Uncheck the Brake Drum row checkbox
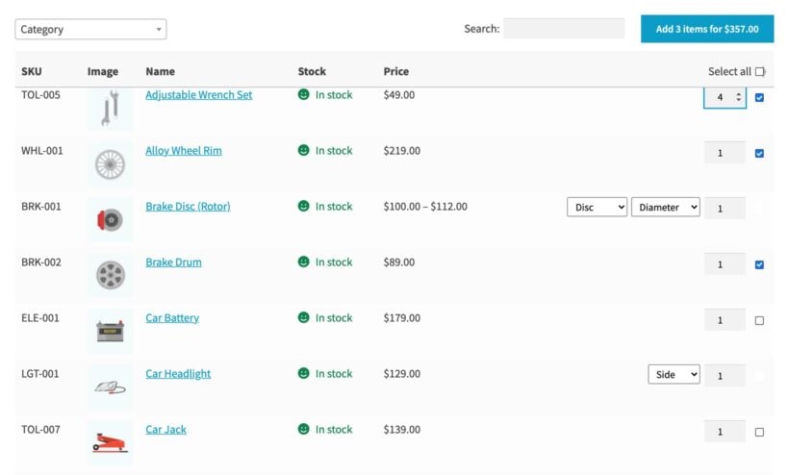The width and height of the screenshot is (789, 475). [x=759, y=264]
